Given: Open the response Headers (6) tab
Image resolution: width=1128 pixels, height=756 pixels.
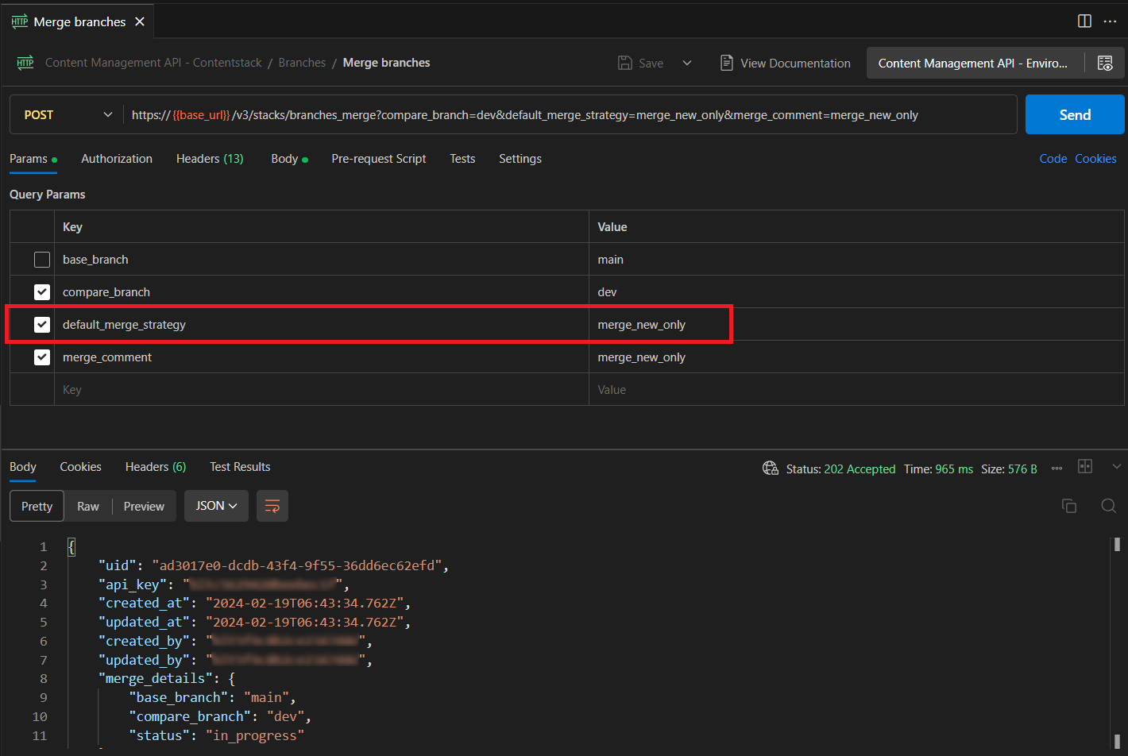Looking at the screenshot, I should [156, 467].
